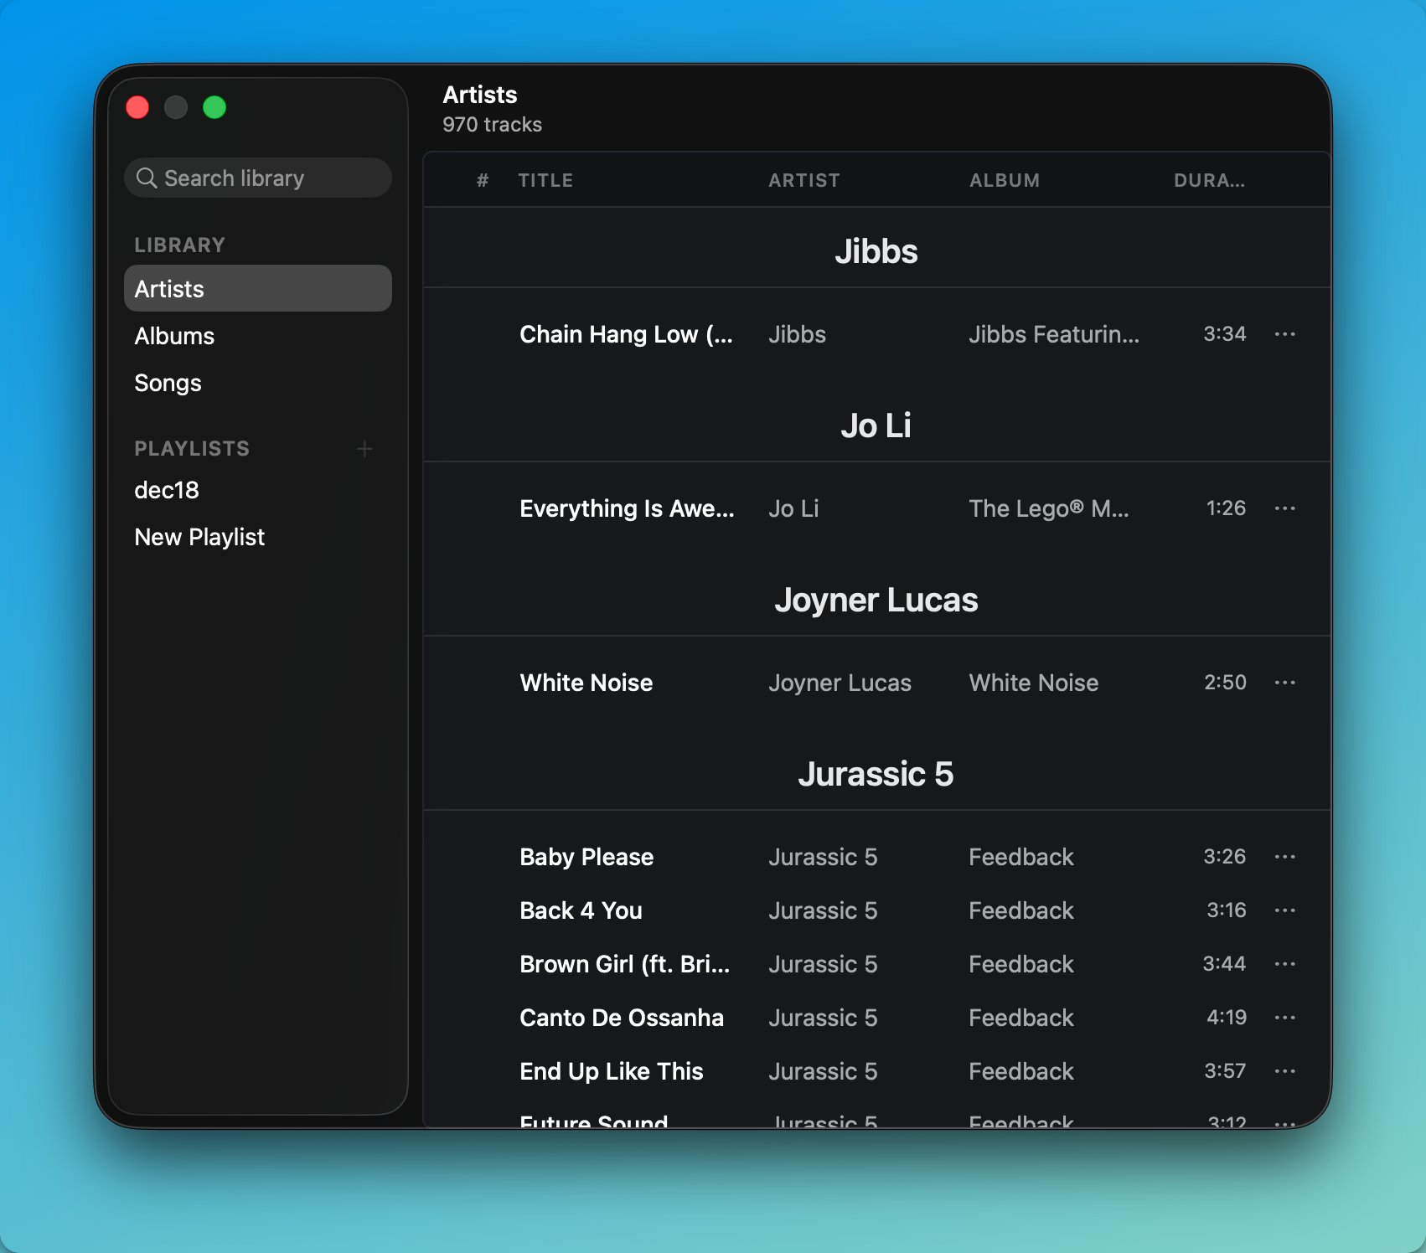
Task: Click the 970 tracks count label
Action: (493, 125)
